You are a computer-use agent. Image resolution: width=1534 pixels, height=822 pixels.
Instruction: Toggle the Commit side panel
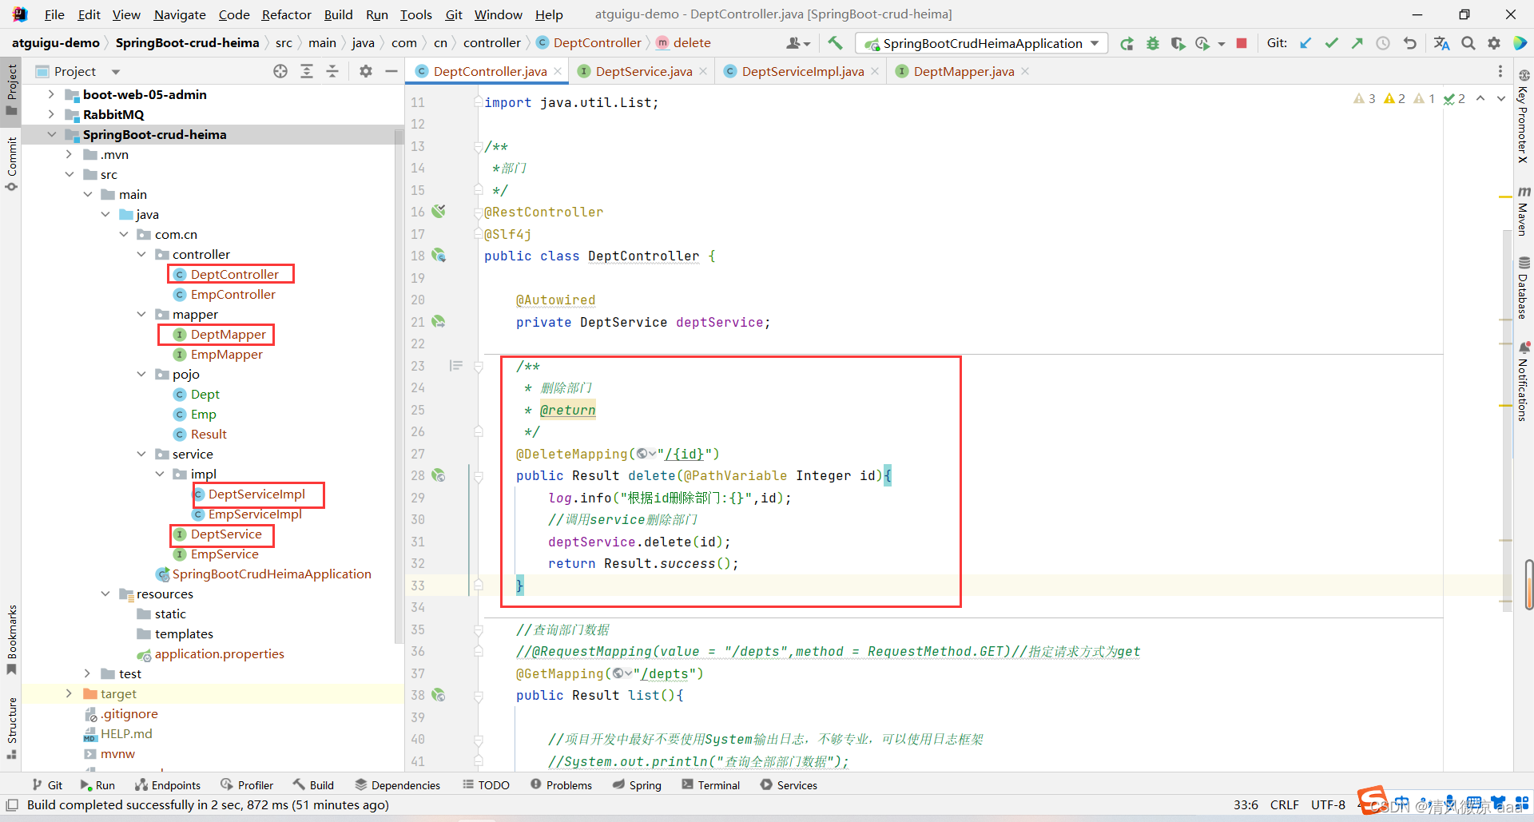coord(11,164)
